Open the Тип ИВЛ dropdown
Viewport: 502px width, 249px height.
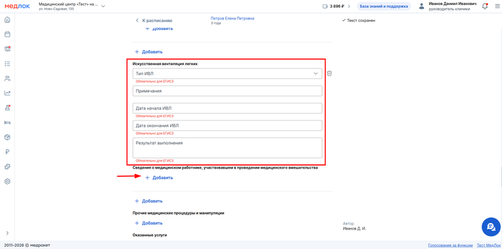[227, 73]
